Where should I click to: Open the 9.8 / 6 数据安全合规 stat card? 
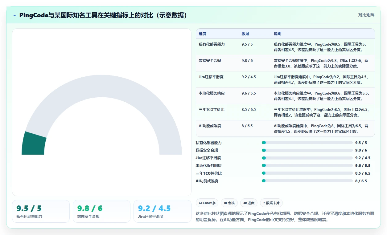pos(101,211)
